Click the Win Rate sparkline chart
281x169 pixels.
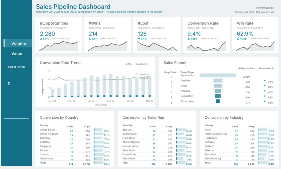(x=255, y=46)
